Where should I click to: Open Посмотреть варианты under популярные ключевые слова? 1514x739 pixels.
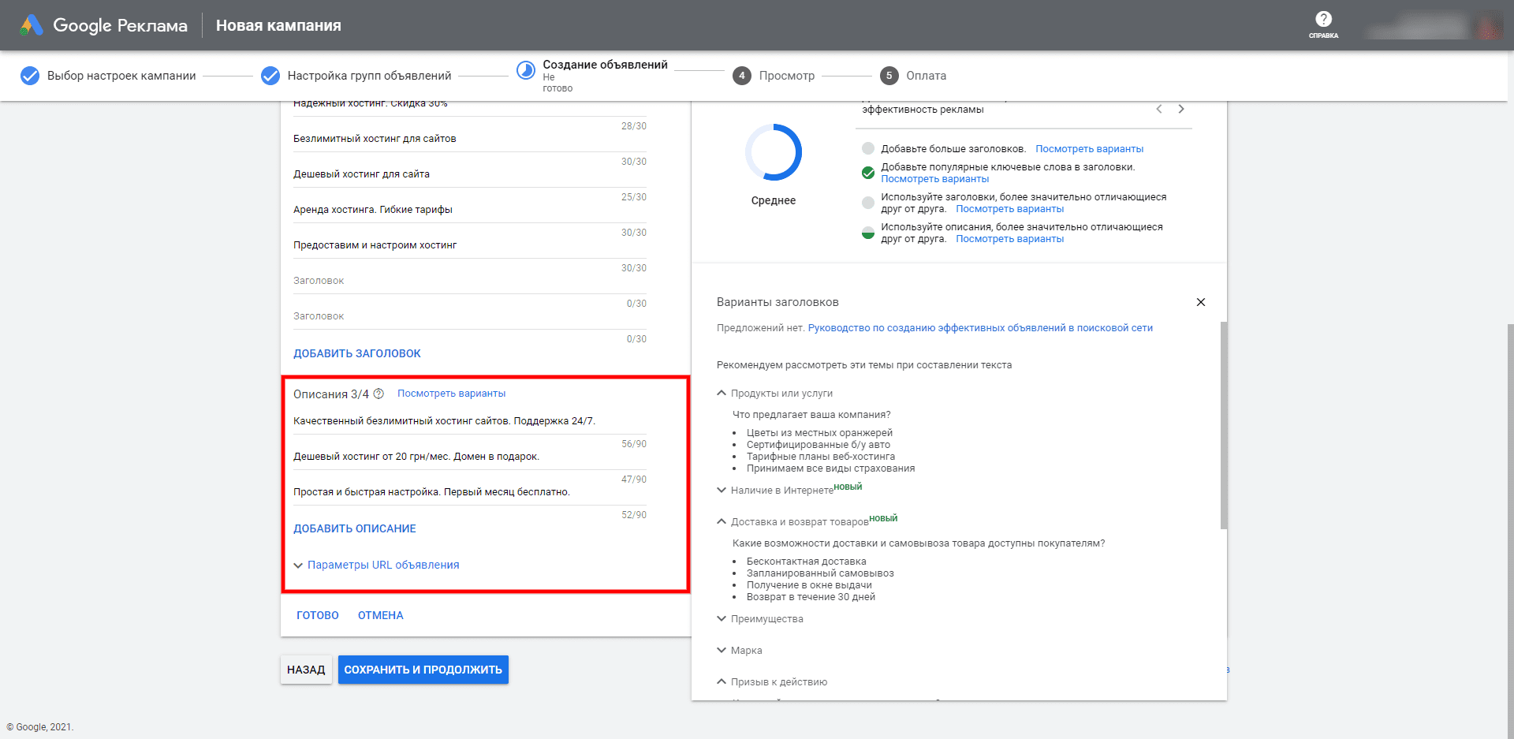934,179
